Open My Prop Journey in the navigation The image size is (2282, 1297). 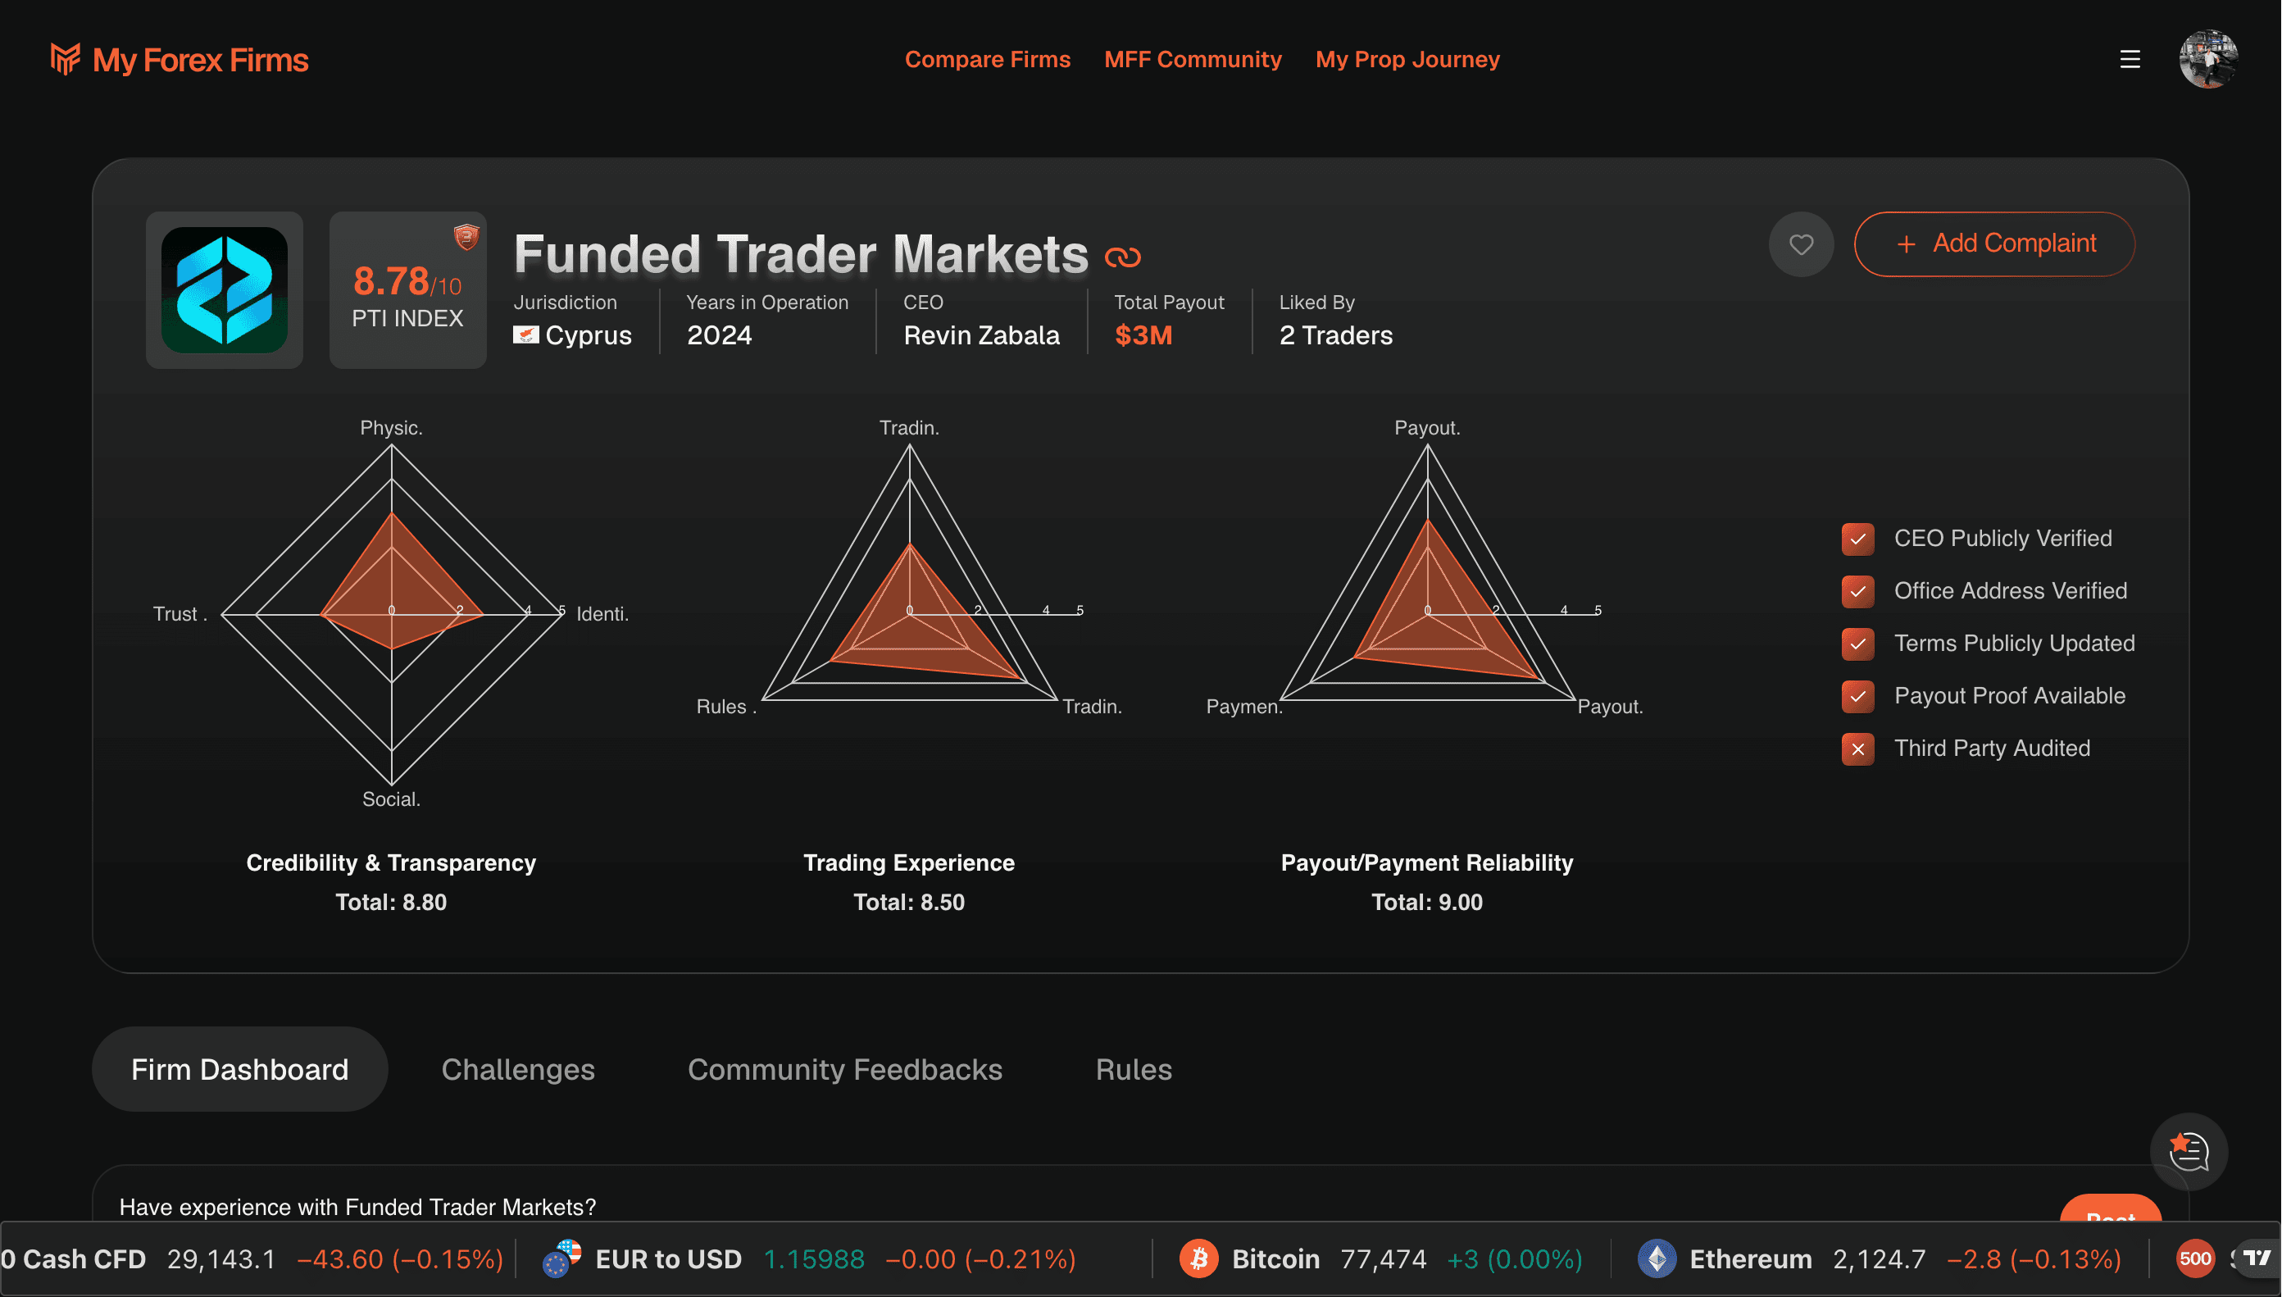1407,60
